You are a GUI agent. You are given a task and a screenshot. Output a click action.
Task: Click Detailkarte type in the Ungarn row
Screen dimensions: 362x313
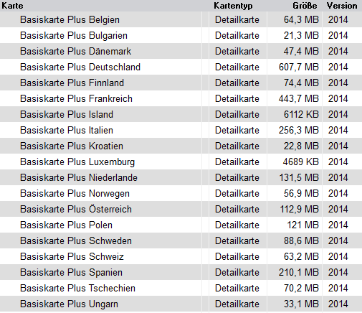(237, 304)
